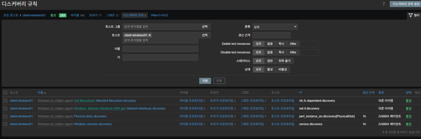Screen dimensions: 421x139
Task: Select 즉시 for Disable lost resources
Action: (281, 52)
